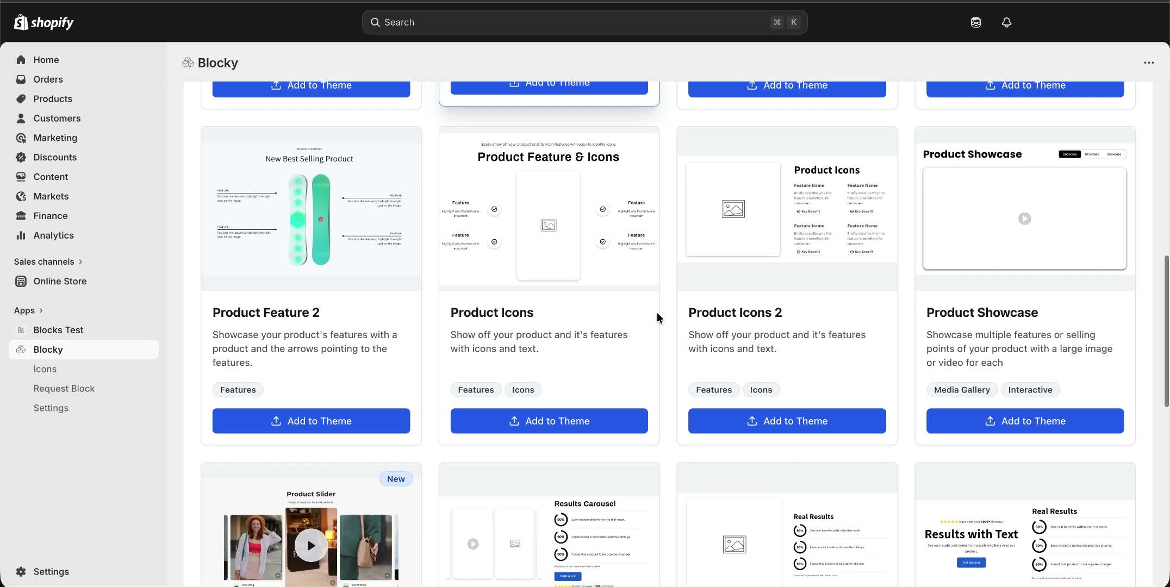Click into the Search field
The width and height of the screenshot is (1170, 587).
point(584,22)
